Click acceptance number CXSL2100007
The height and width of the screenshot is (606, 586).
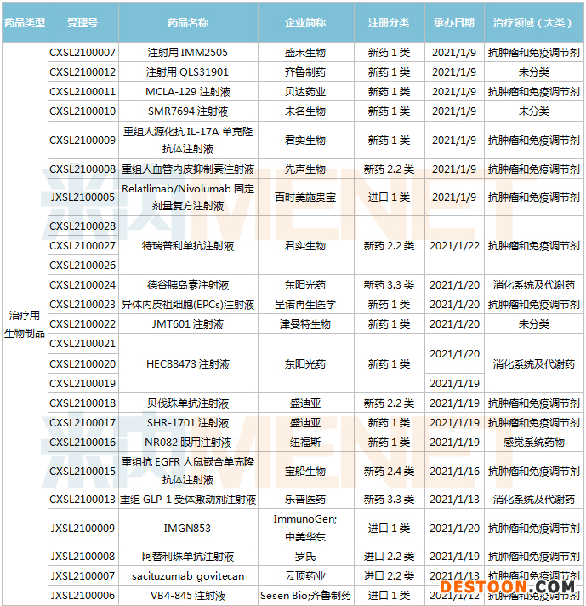point(82,53)
